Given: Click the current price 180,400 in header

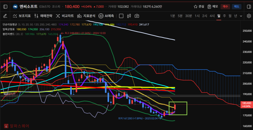Looking at the screenshot, I should 72,7.
